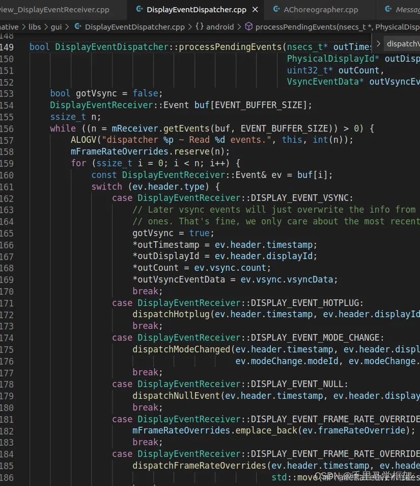Click 'dispatchNullEvent' call on line 179
Screen dimensions: 420x486
coord(176,396)
